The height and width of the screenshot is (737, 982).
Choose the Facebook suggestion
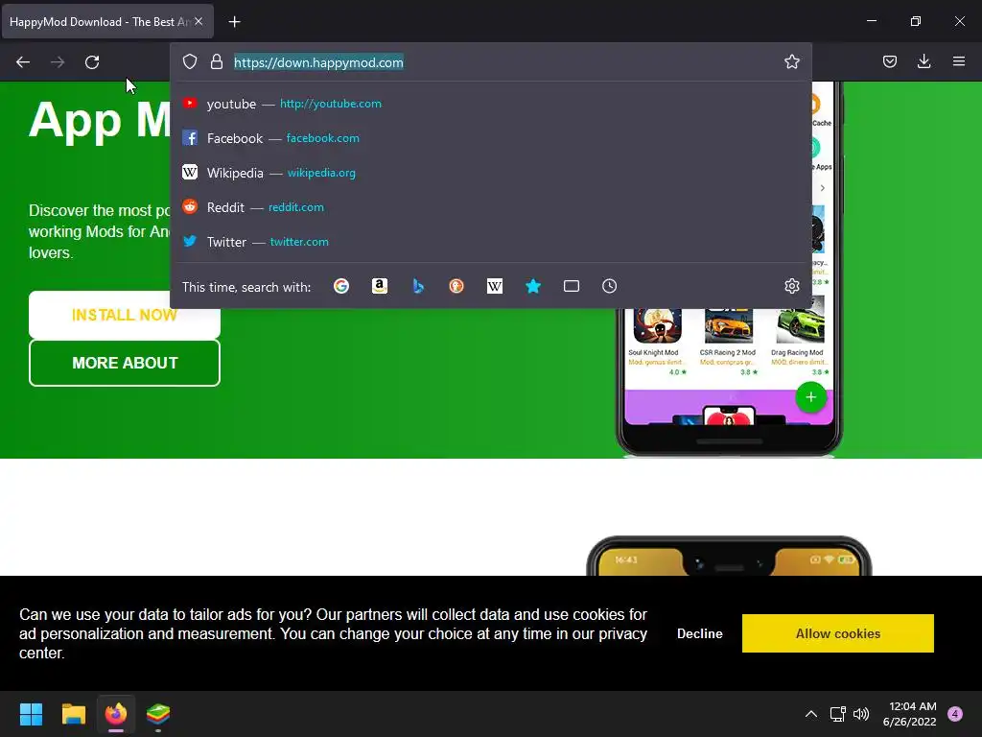(491, 138)
